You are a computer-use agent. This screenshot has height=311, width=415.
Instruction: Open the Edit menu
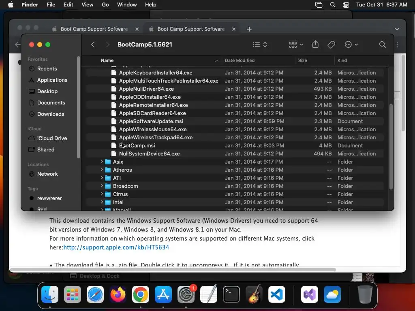coord(68,5)
